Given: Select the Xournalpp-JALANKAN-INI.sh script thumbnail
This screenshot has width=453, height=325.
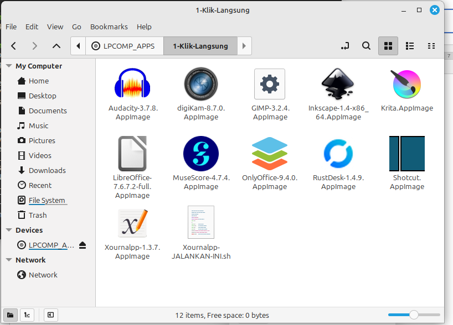Looking at the screenshot, I should click(201, 222).
